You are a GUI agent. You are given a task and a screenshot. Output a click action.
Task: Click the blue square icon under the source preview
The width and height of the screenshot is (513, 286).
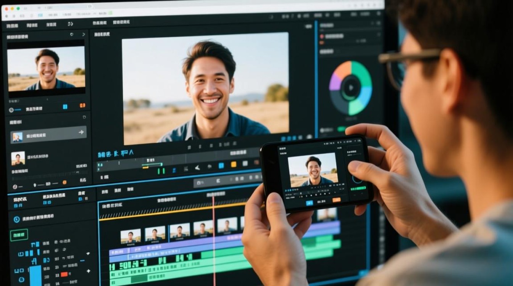pos(65,106)
